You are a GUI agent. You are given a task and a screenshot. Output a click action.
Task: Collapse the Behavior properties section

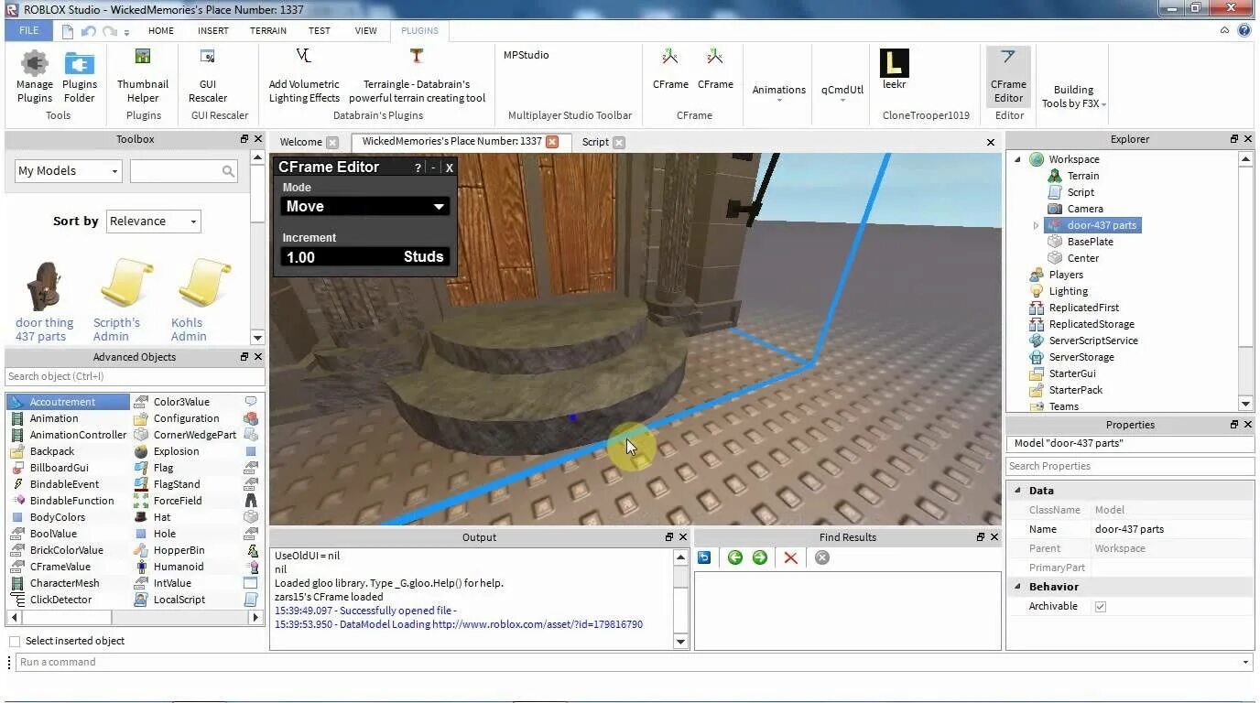pos(1017,587)
